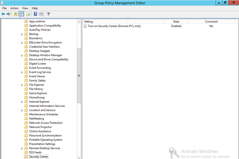The width and height of the screenshot is (239, 159).
Task: Open the Action menu
Action: 14,8
